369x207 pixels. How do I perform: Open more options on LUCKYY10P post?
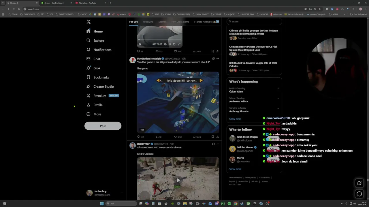tap(218, 144)
